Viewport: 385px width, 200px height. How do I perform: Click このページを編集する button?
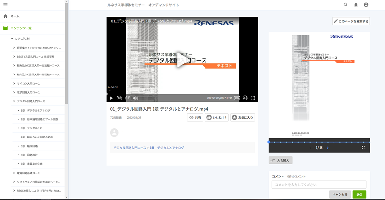[351, 21]
